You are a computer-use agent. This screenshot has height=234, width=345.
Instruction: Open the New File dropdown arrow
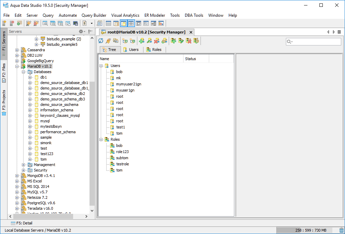click(x=92, y=23)
